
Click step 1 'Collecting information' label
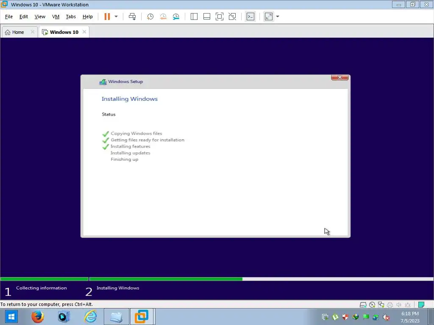41,288
